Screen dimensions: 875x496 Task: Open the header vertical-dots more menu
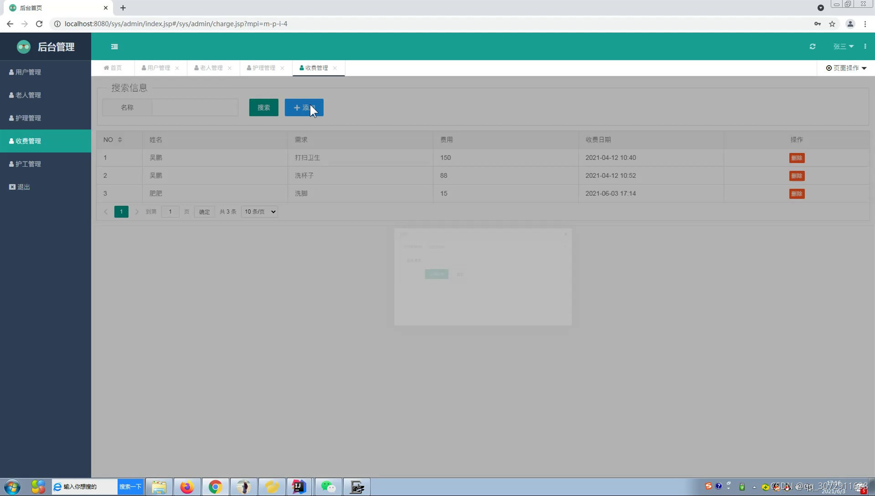point(865,46)
